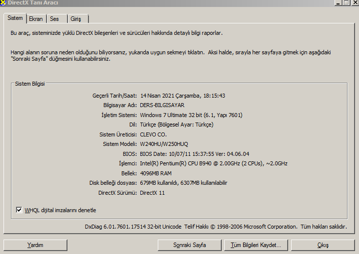Select the computer name DERS-BILGISAYAR
This screenshot has height=254, width=359.
pyautogui.click(x=162, y=105)
